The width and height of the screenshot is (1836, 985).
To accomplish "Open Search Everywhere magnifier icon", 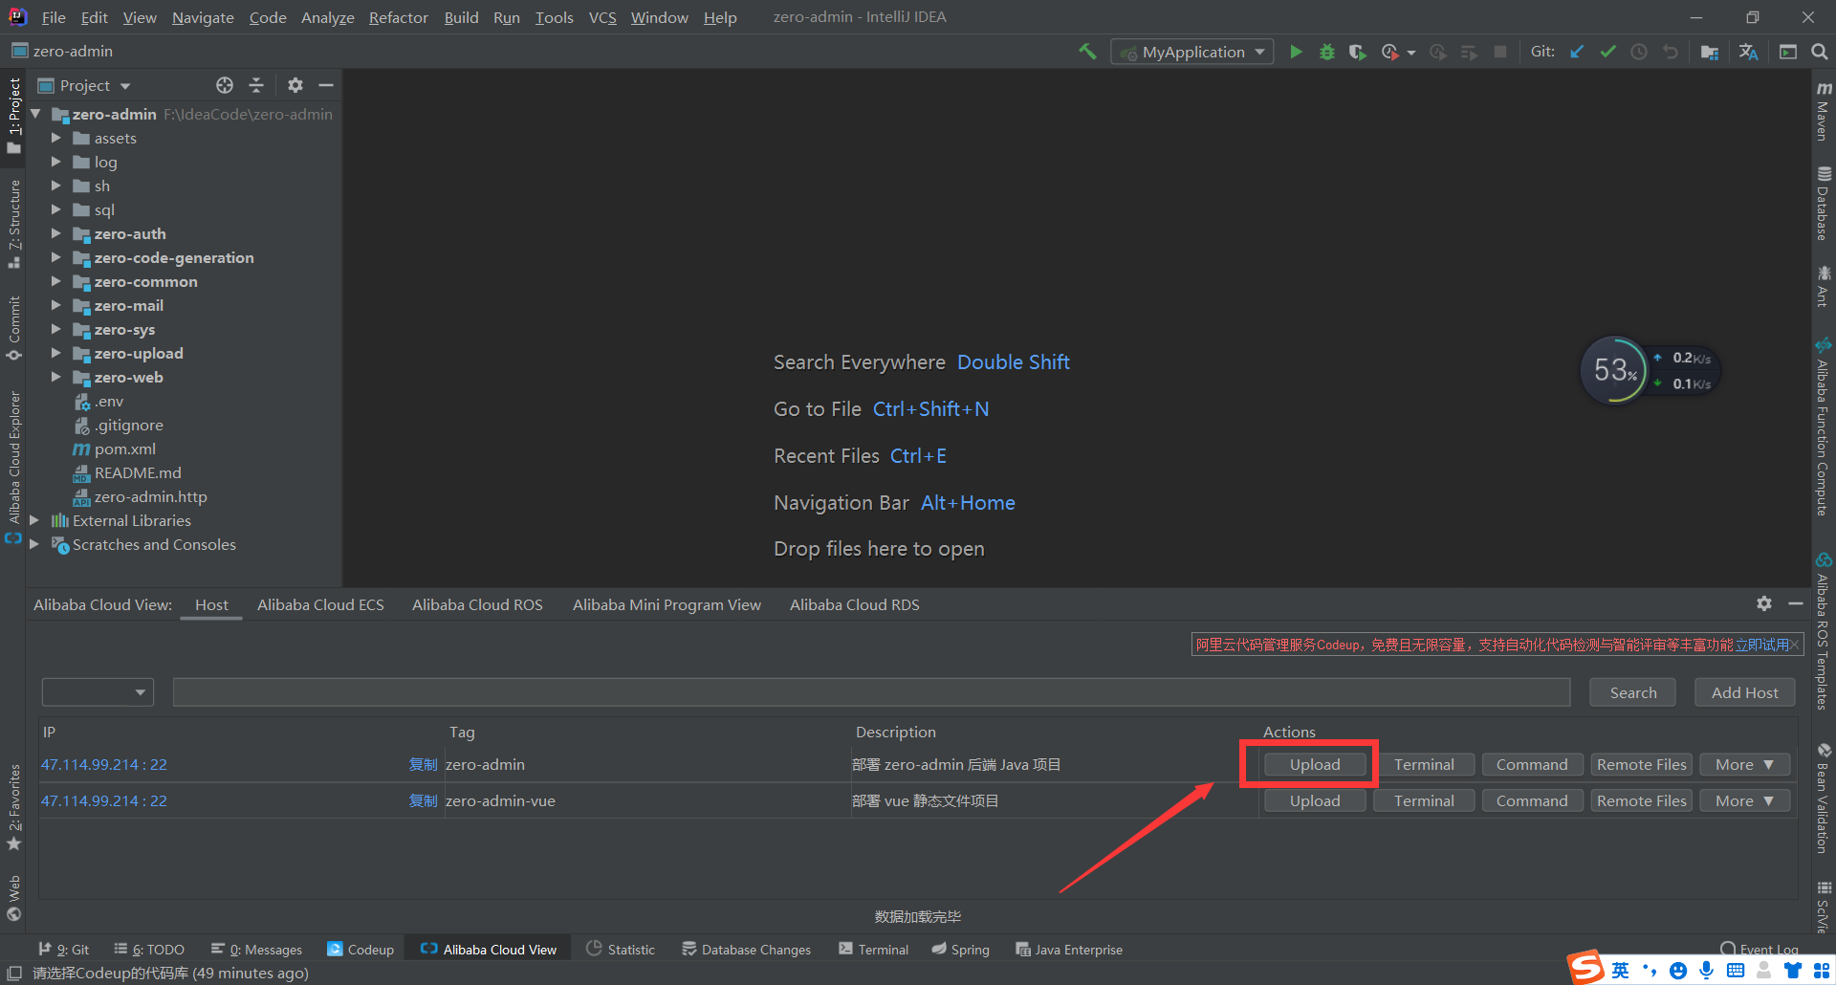I will tap(1820, 52).
